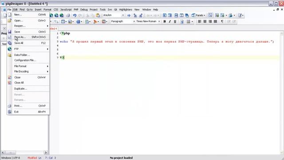Viewport: 284px width, 160px height.
Task: Toggle Underline formatting
Action: pyautogui.click(x=175, y=21)
